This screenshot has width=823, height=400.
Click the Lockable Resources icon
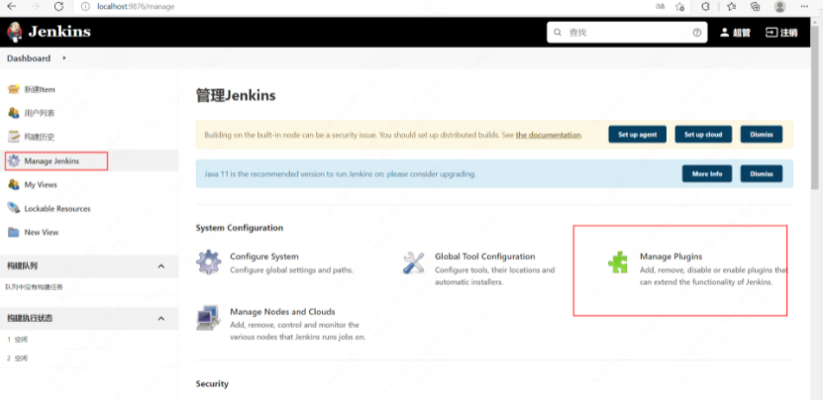point(14,208)
